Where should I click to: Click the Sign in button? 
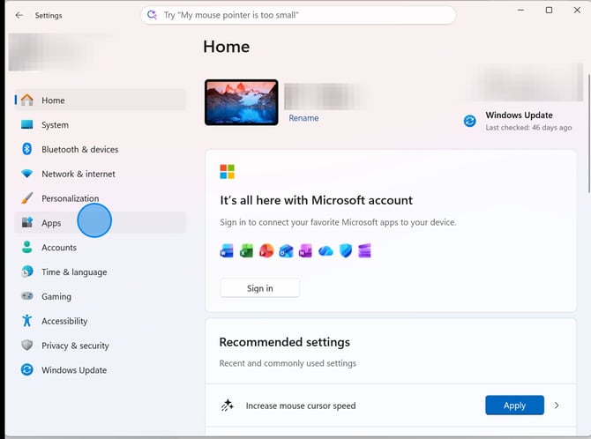coord(260,288)
